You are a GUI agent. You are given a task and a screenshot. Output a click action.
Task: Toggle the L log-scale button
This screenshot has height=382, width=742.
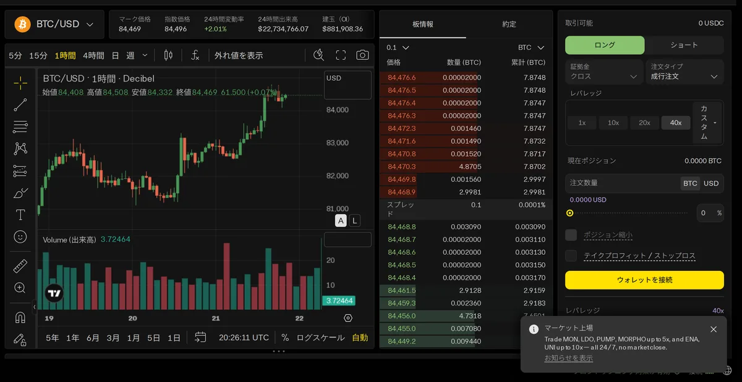point(354,220)
